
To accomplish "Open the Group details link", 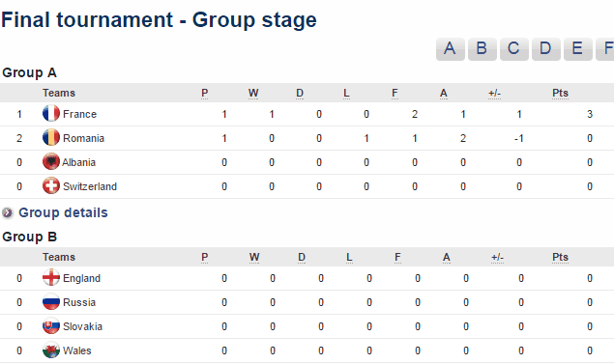I will 63,212.
